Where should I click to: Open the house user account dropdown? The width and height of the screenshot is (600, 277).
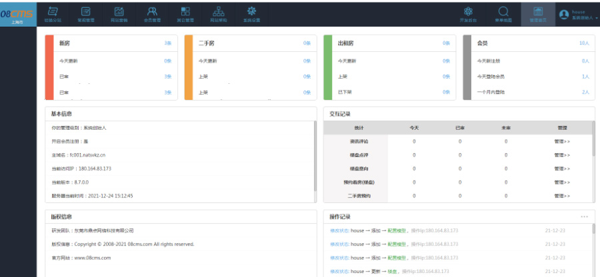tap(577, 14)
